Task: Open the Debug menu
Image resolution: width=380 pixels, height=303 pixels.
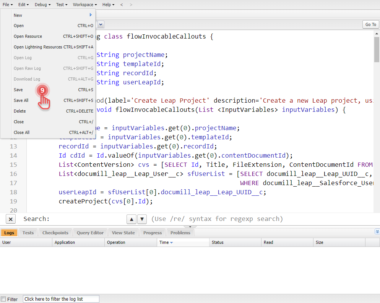Action: pos(42,5)
